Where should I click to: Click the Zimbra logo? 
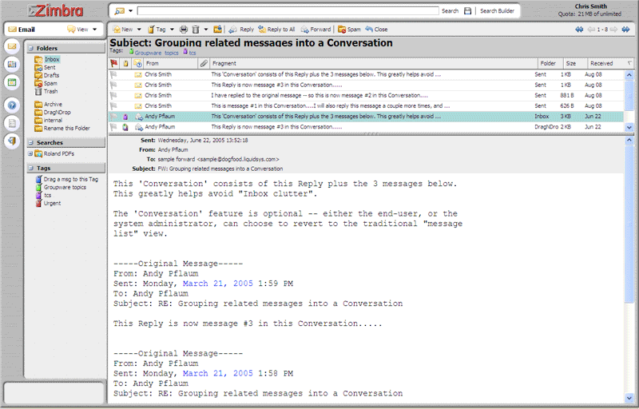click(55, 10)
